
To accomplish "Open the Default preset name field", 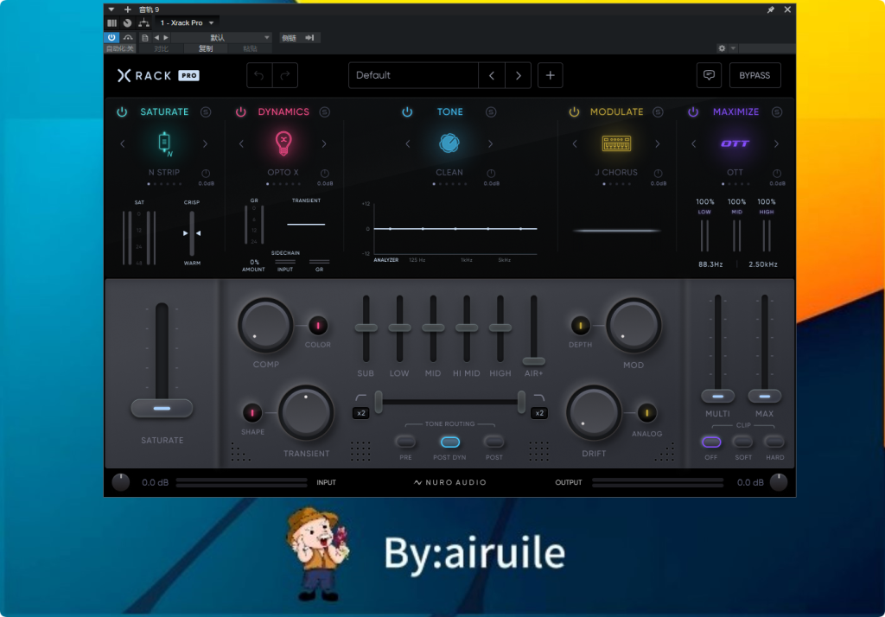I will (x=414, y=75).
